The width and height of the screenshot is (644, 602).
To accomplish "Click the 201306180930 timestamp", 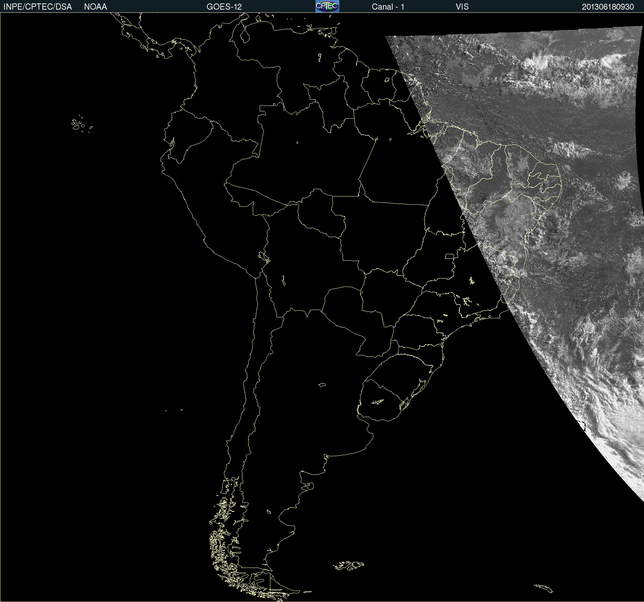I will pos(608,7).
